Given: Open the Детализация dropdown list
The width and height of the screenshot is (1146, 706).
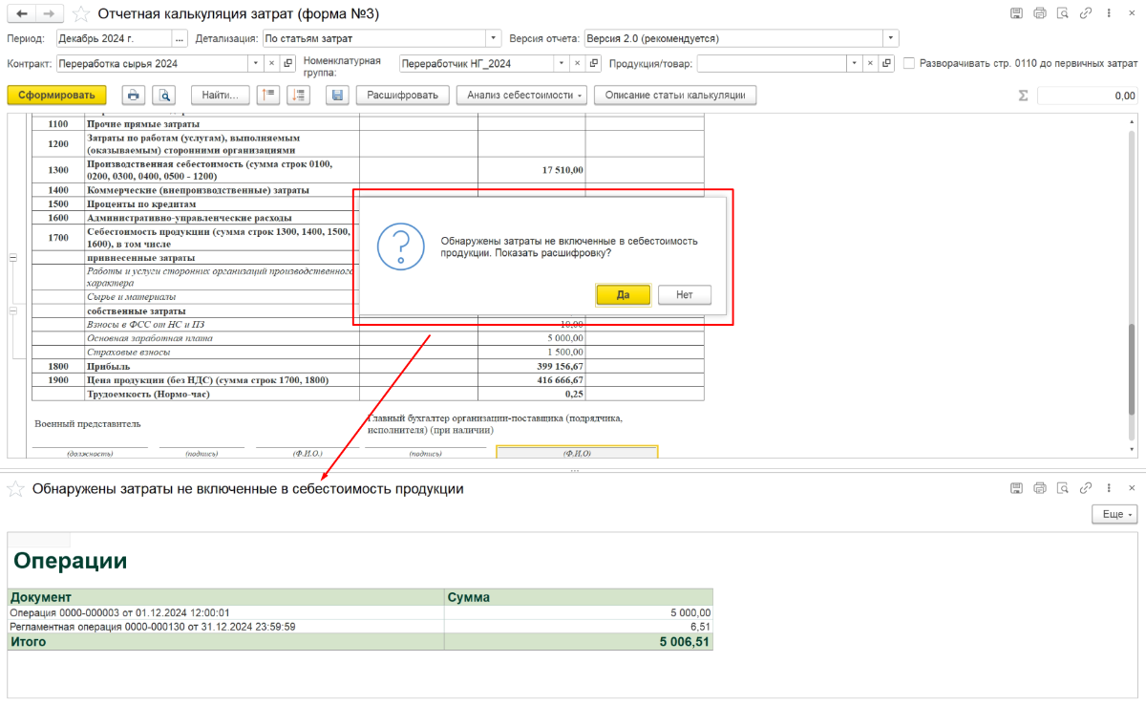Looking at the screenshot, I should (x=494, y=38).
